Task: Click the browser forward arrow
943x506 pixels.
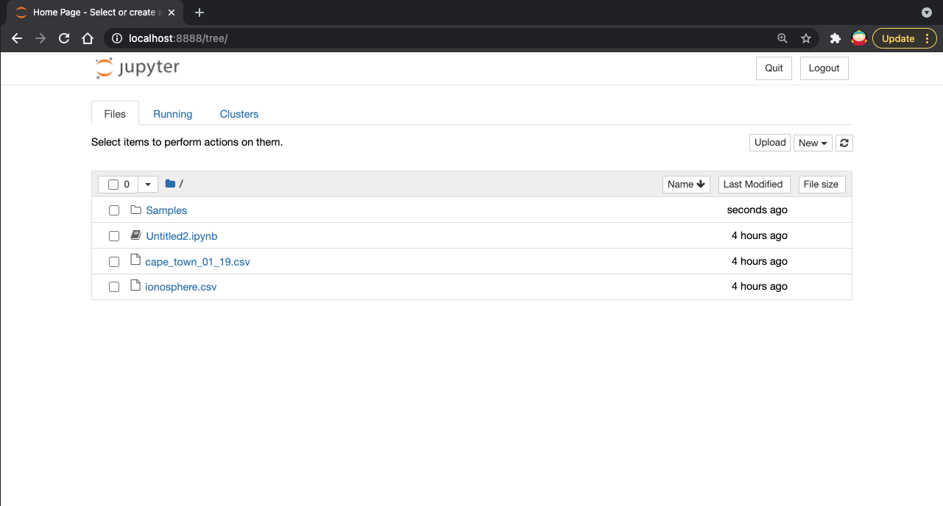Action: point(40,38)
